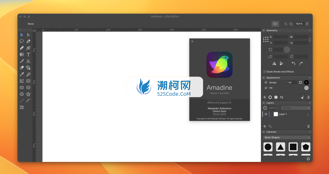Select the Scissors tool
The height and width of the screenshot is (174, 329).
pos(28,61)
